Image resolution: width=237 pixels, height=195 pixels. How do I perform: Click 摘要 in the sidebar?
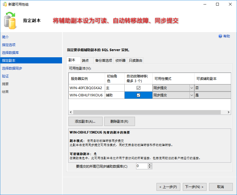5,84
